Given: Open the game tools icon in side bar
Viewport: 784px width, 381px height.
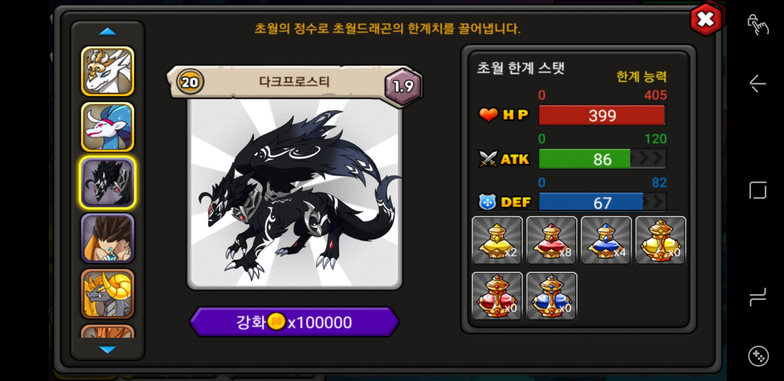Looking at the screenshot, I should point(758,356).
